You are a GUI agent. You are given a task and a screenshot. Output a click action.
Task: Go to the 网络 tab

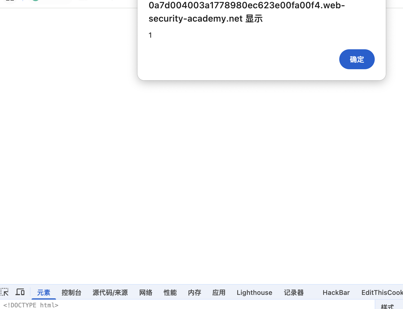(146, 293)
